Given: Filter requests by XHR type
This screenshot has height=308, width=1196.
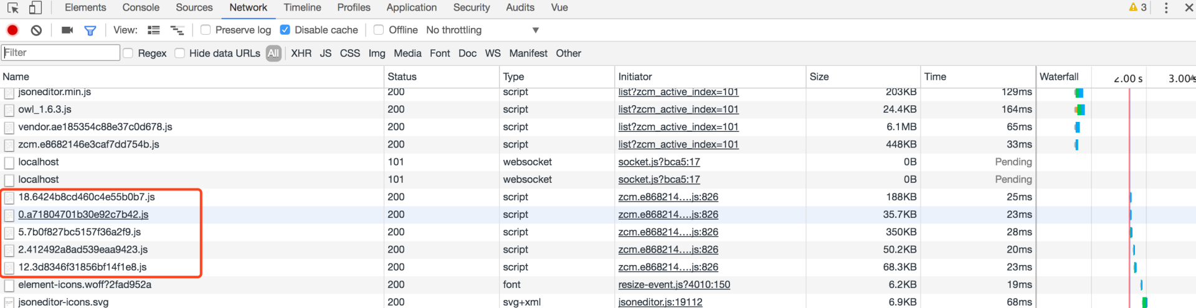Looking at the screenshot, I should 301,53.
